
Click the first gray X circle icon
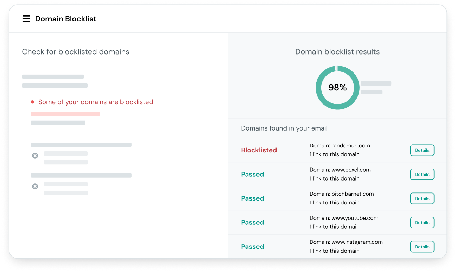(35, 156)
